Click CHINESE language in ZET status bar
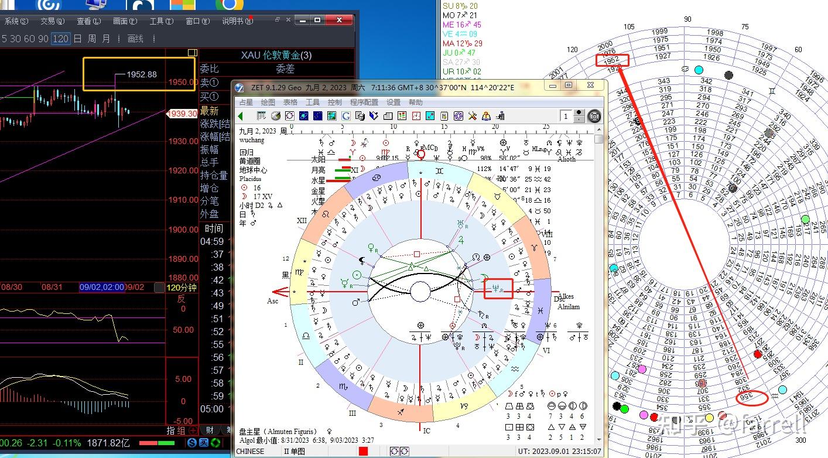The width and height of the screenshot is (828, 458). click(x=250, y=452)
